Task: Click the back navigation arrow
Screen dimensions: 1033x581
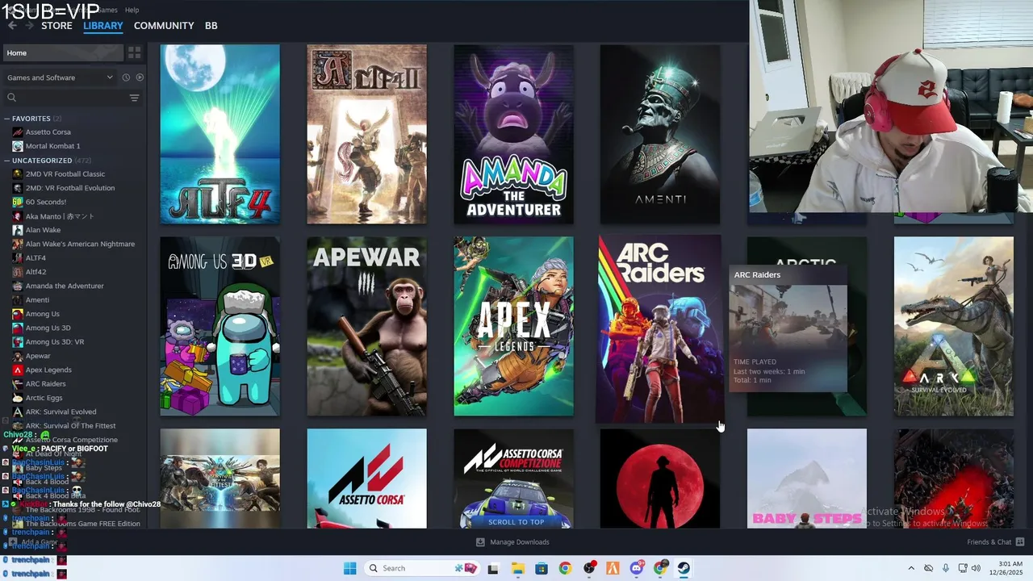Action: pyautogui.click(x=12, y=26)
